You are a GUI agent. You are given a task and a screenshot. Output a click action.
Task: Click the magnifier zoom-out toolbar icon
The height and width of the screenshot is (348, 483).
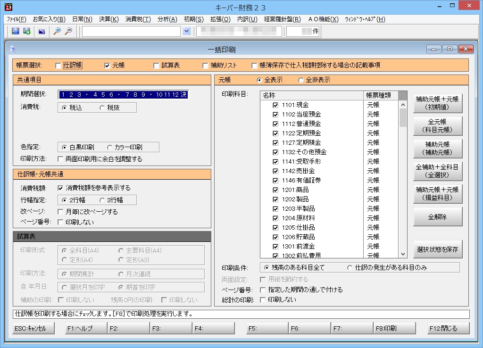tap(68, 31)
